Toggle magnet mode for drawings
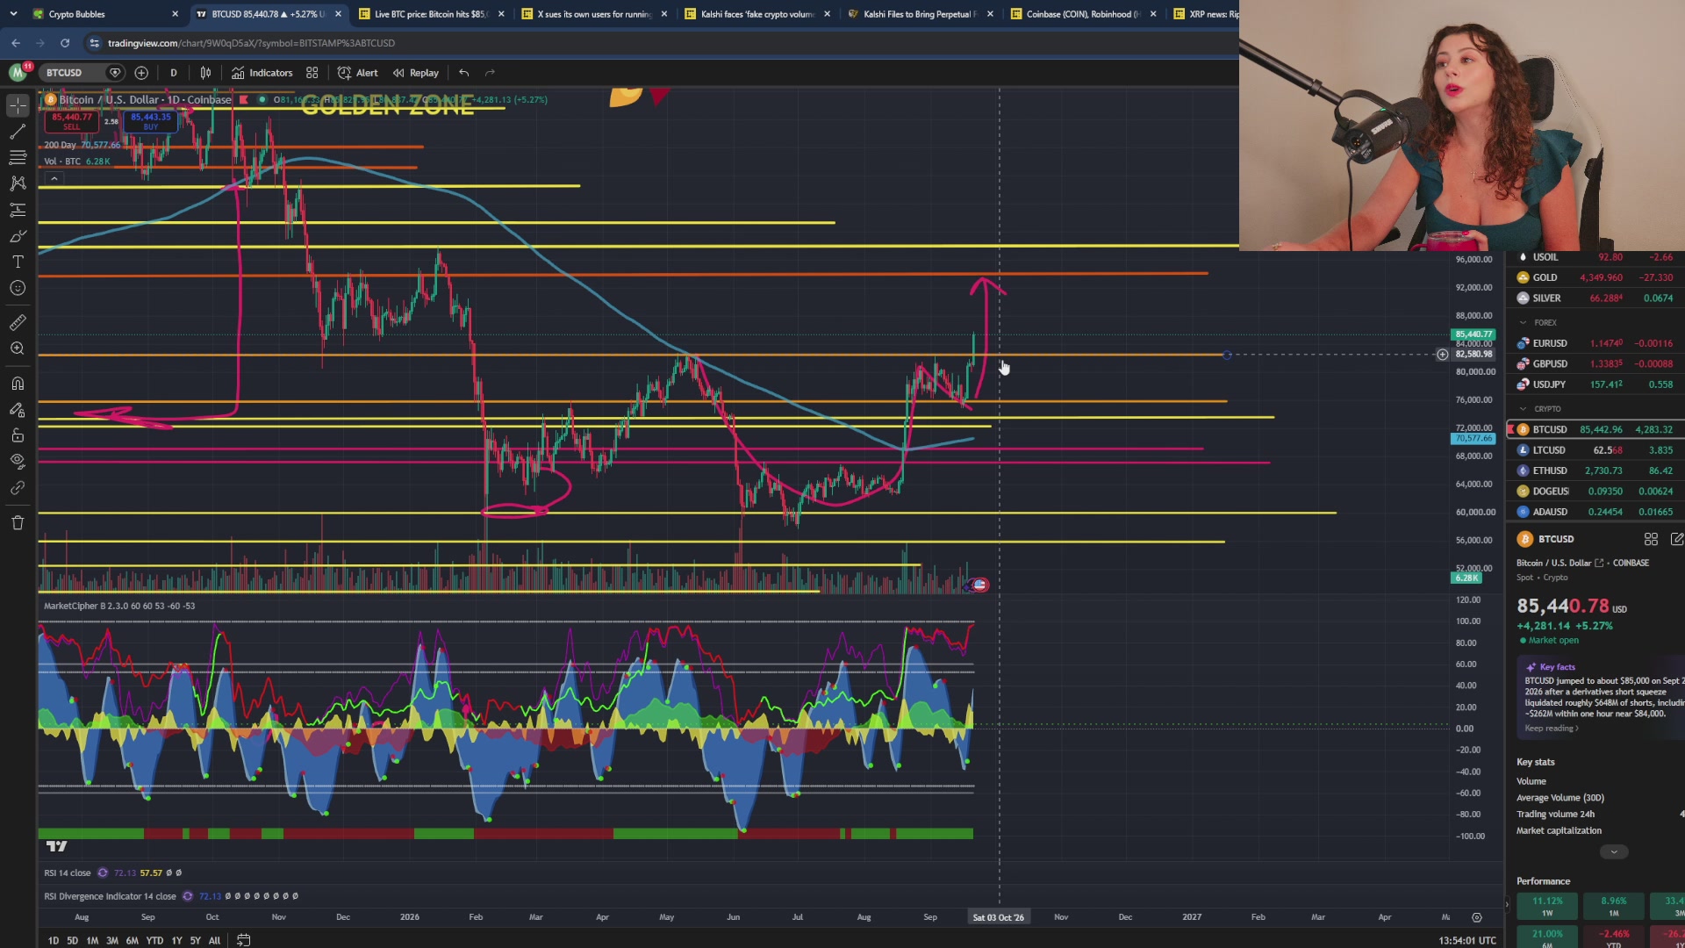 click(18, 384)
